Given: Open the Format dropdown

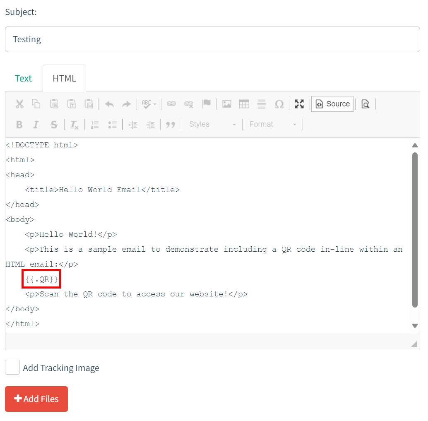Looking at the screenshot, I should (273, 125).
